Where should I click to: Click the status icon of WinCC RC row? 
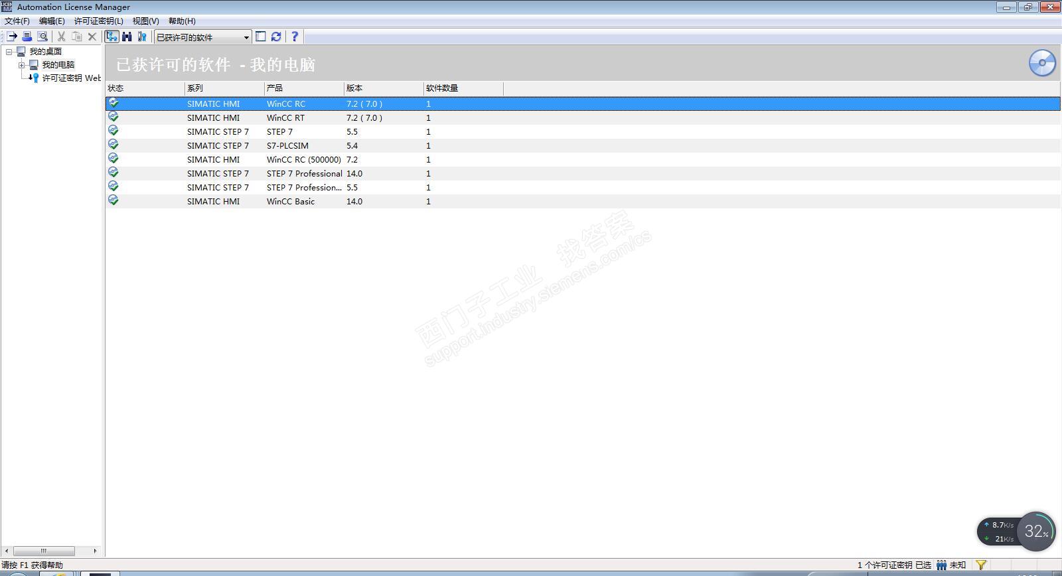coord(114,103)
